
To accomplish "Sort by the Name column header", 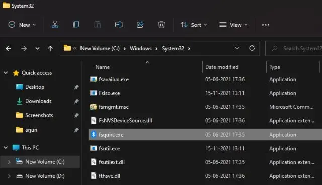I will 102,67.
